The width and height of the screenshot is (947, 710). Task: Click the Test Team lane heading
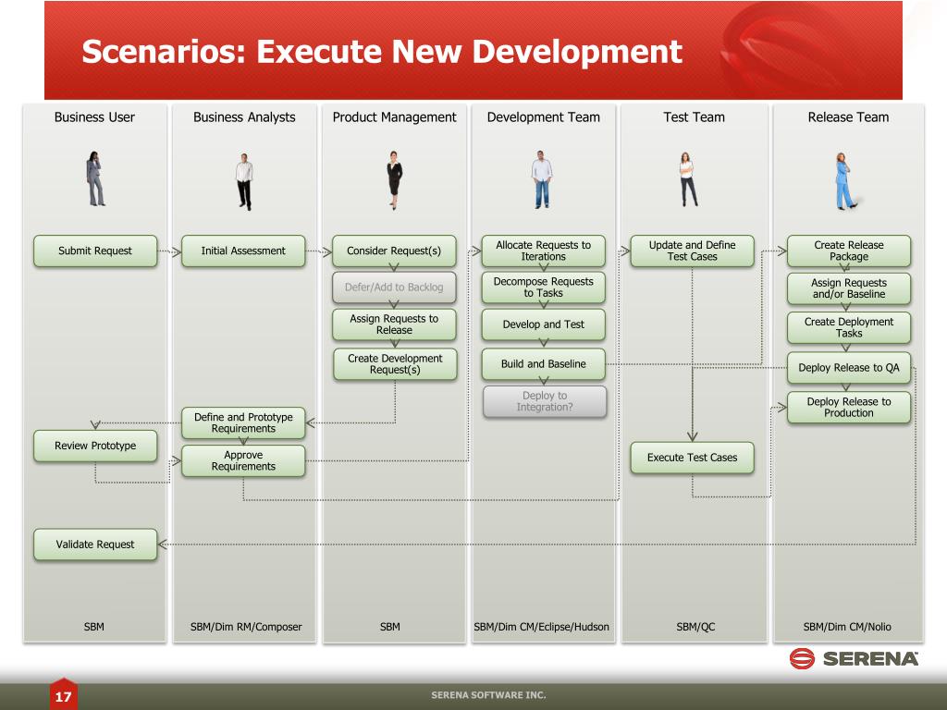click(x=694, y=117)
